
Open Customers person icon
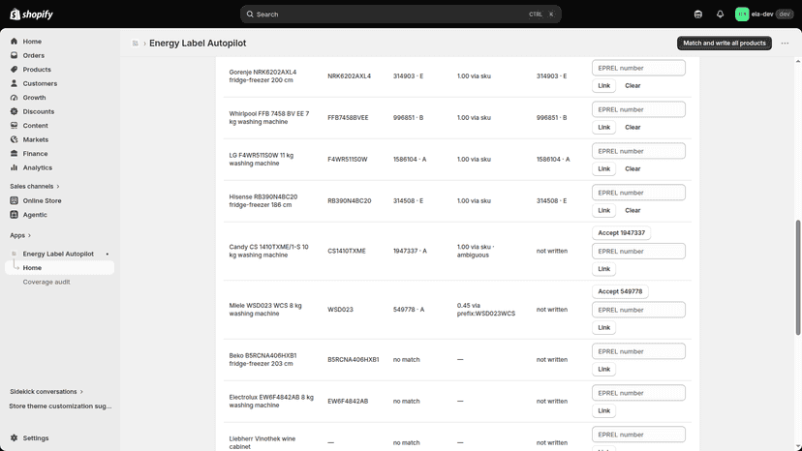coord(14,83)
